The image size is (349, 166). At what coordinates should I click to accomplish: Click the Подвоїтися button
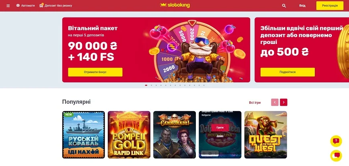287,72
